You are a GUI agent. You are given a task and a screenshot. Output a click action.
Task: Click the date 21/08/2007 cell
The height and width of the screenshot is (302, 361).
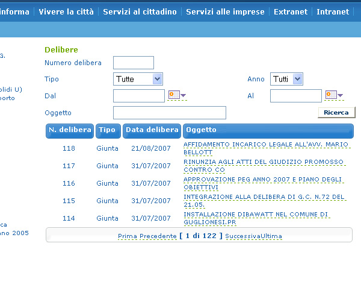pos(151,148)
